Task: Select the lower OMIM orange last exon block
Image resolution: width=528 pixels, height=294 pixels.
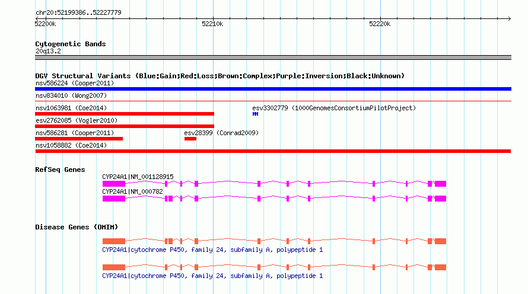Action: click(x=440, y=267)
